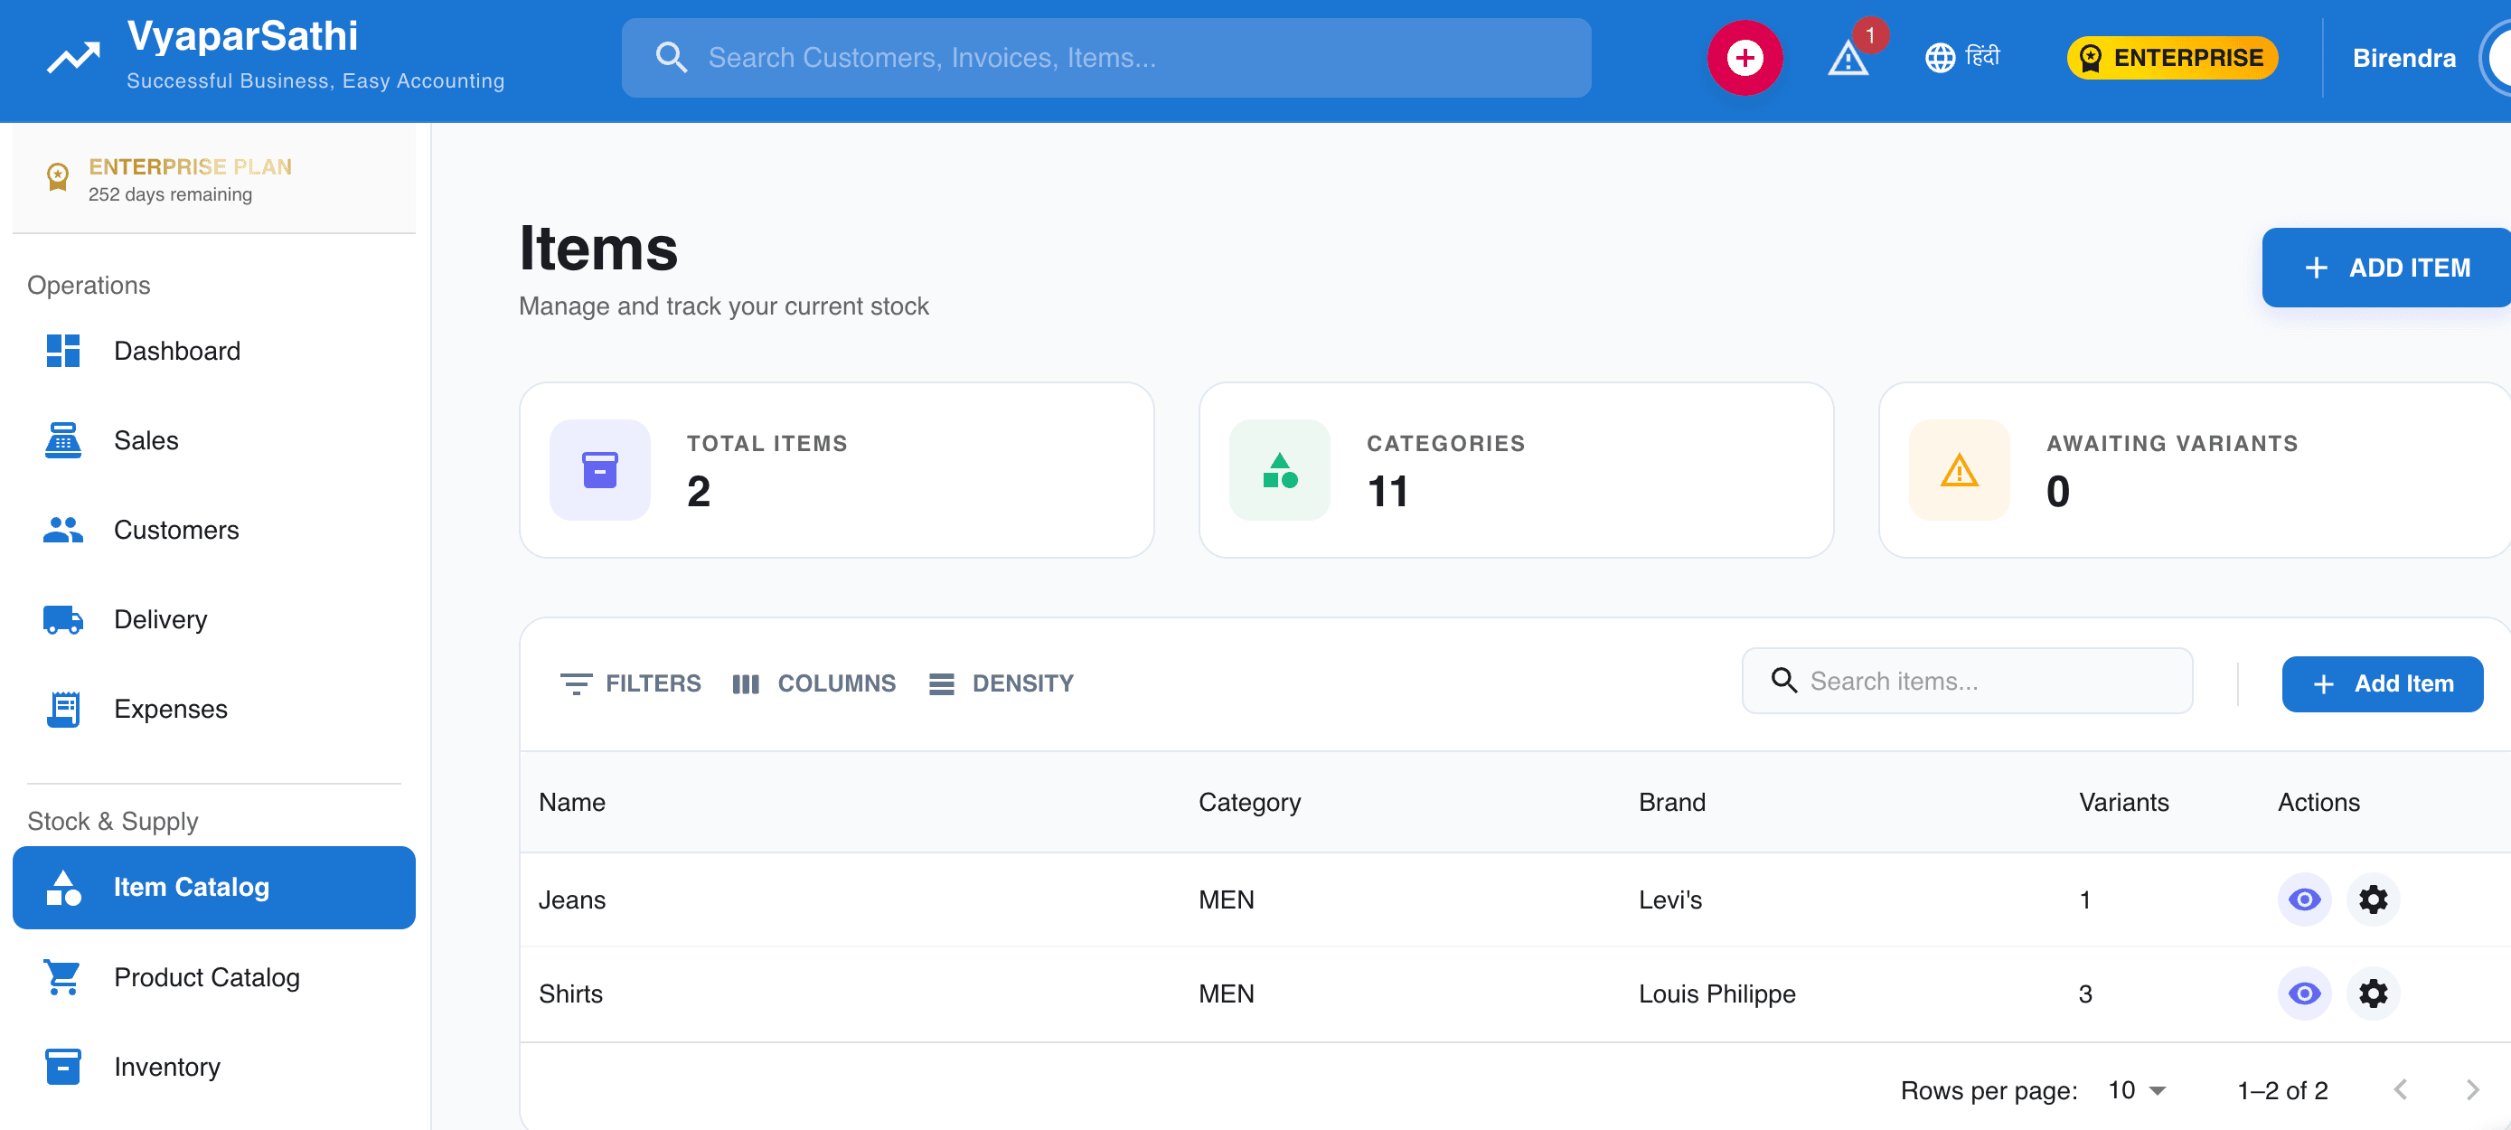Go to previous page arrow

pos(2400,1089)
